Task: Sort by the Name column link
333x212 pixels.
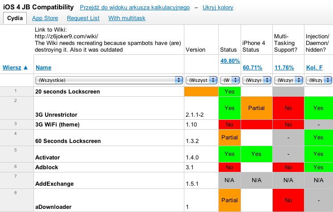Action: (44, 68)
